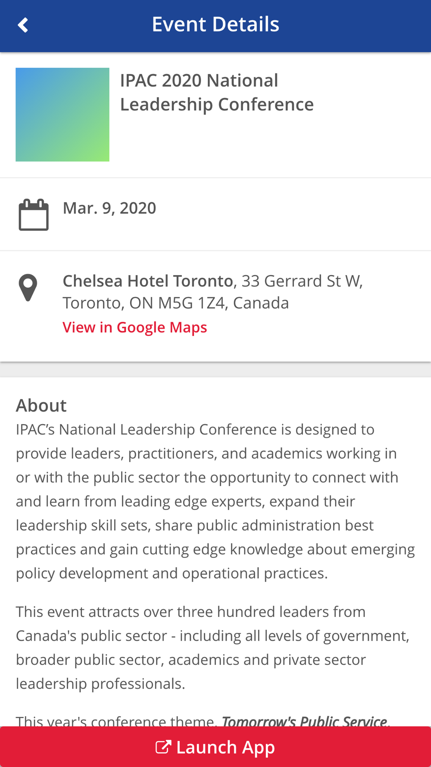The image size is (431, 767).
Task: Open View in Google Maps link
Action: [x=134, y=327]
